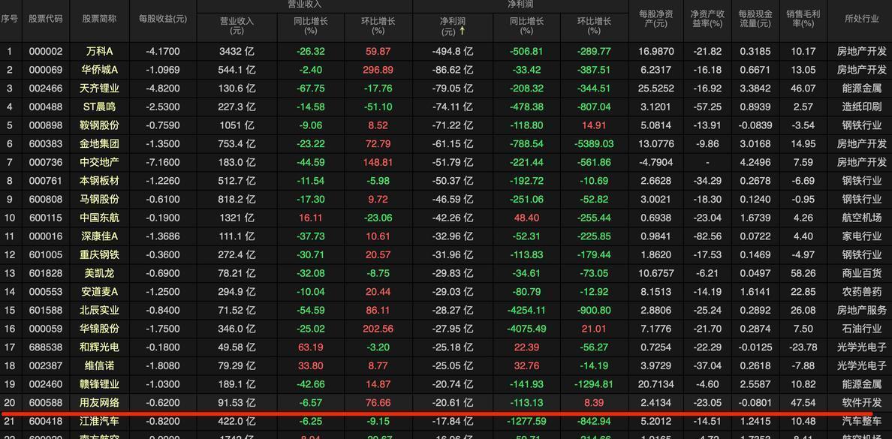Open stock 江淮汽车

click(100, 422)
